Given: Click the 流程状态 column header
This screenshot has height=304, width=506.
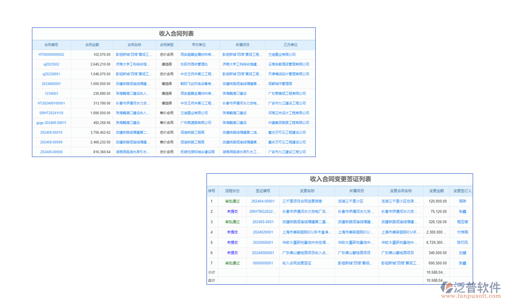Looking at the screenshot, I should (232, 191).
